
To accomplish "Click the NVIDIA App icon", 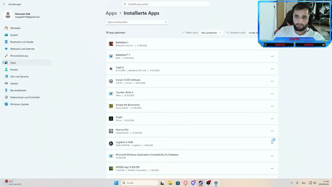I will [111, 168].
